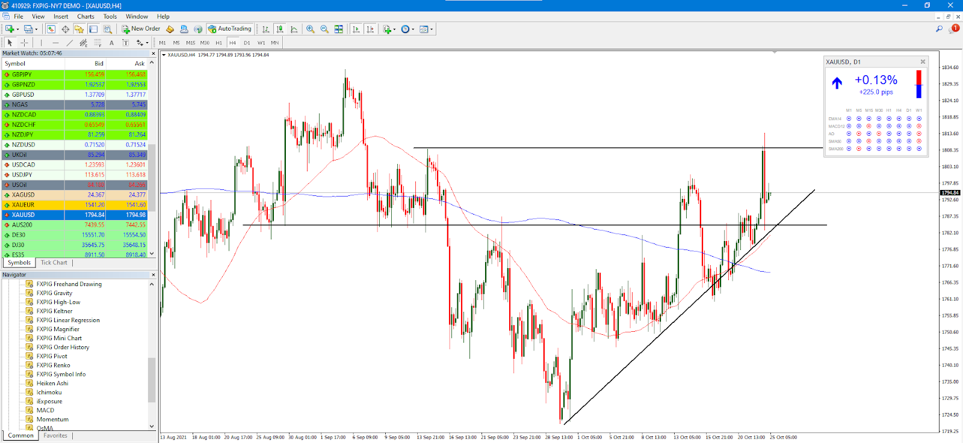This screenshot has width=963, height=443.
Task: Open the Profiles dropdown arrow
Action: (x=36, y=29)
